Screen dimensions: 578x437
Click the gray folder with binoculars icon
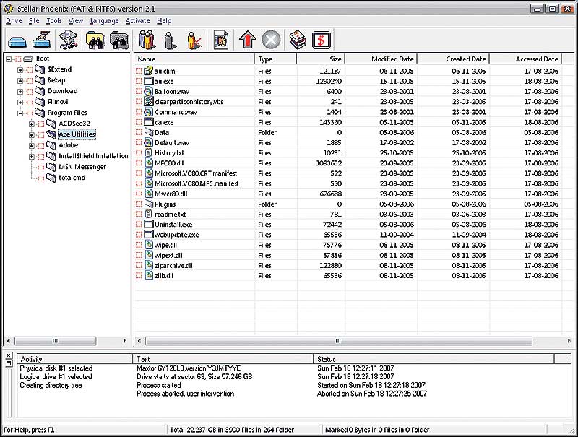pos(119,40)
